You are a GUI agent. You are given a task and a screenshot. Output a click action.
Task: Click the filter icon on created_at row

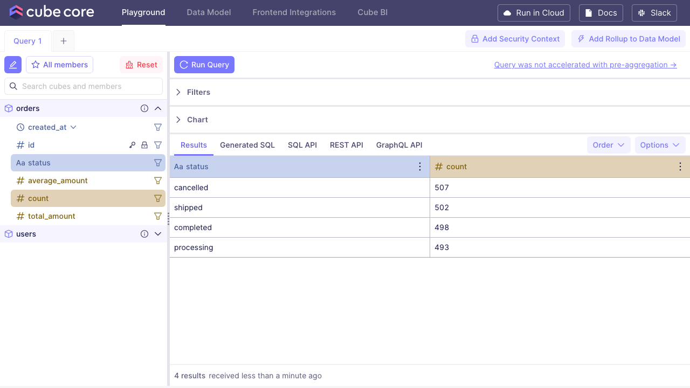158,127
